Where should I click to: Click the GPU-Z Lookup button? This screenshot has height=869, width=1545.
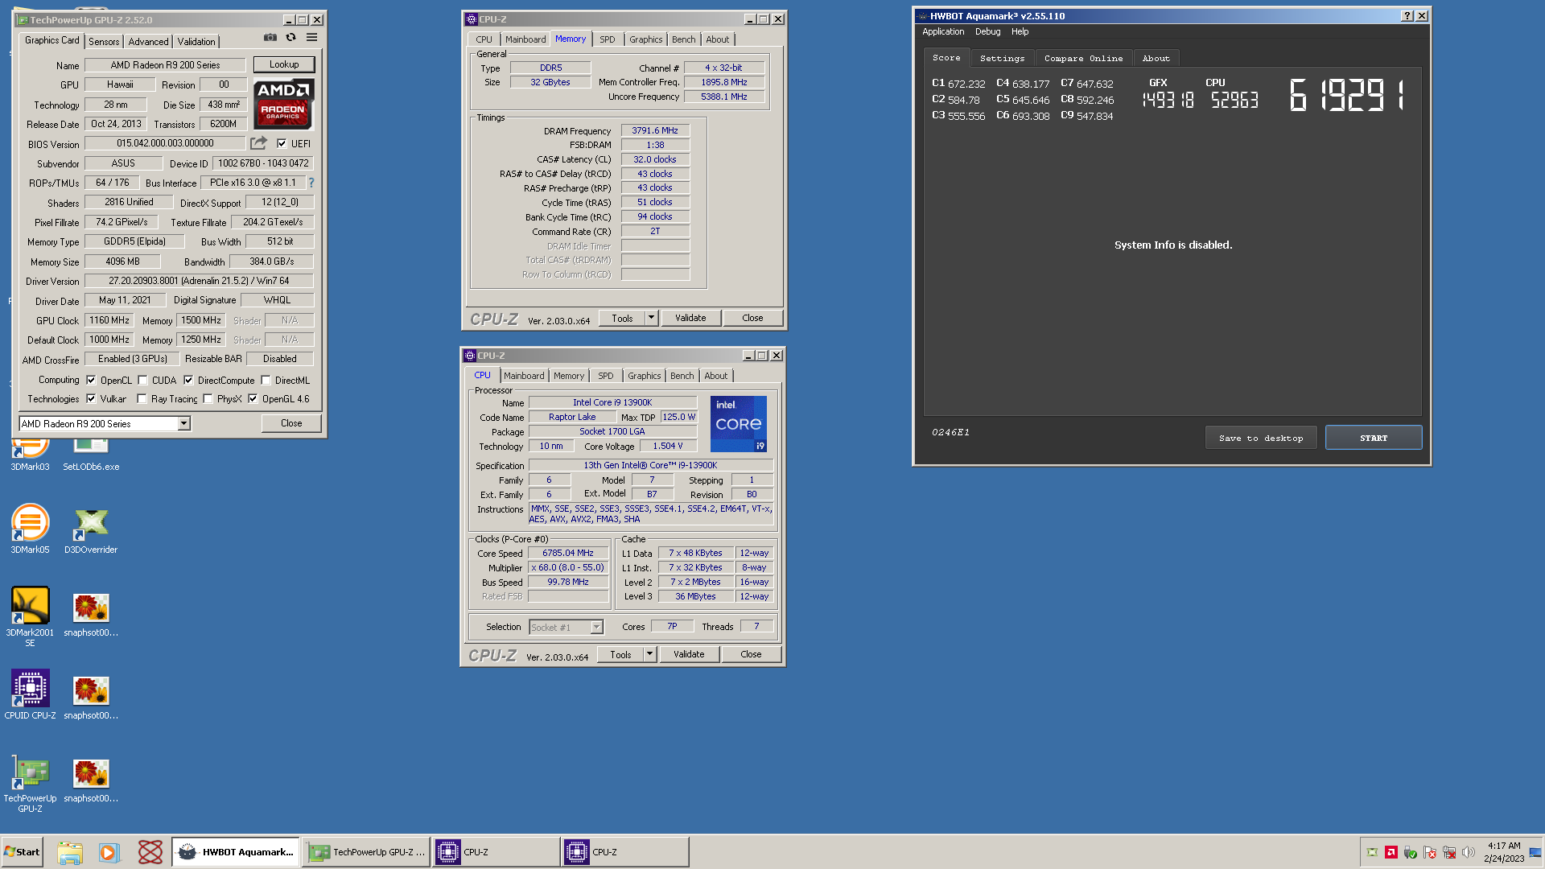[x=284, y=64]
